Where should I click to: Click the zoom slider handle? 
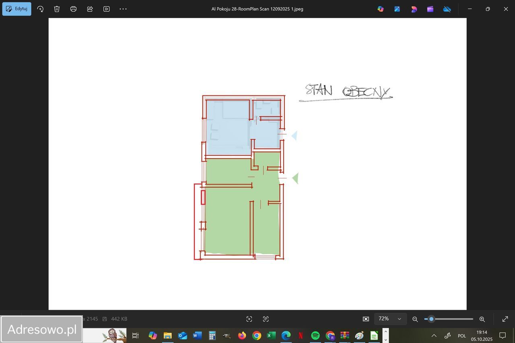431,319
